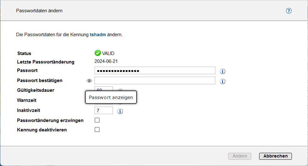308x166 pixels.
Task: Cancel with the Abbrechen button
Action: [275, 156]
